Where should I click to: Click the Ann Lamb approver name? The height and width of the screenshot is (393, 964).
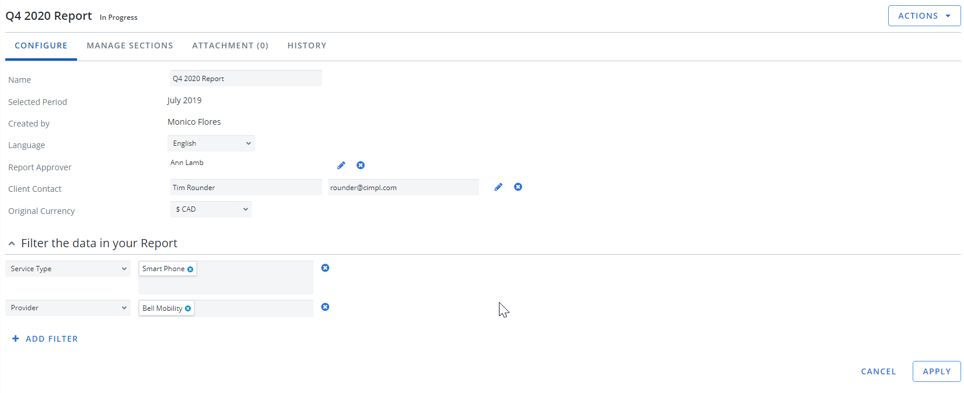coord(187,163)
